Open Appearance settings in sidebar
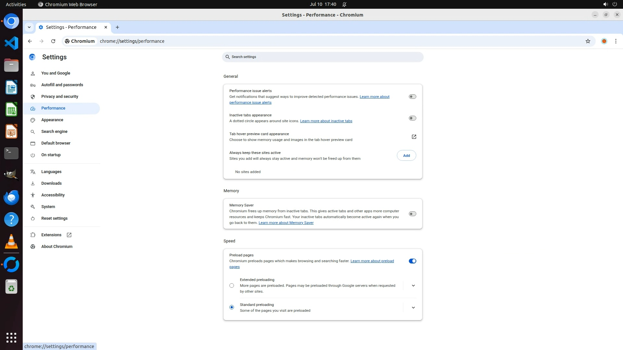The height and width of the screenshot is (350, 623). click(x=52, y=120)
